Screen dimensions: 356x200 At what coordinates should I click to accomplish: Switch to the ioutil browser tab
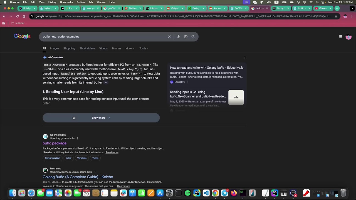[302, 8]
